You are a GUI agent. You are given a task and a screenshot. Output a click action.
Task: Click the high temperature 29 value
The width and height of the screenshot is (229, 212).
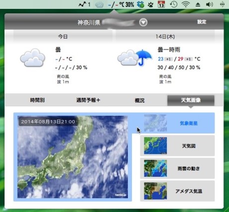tap(180, 59)
